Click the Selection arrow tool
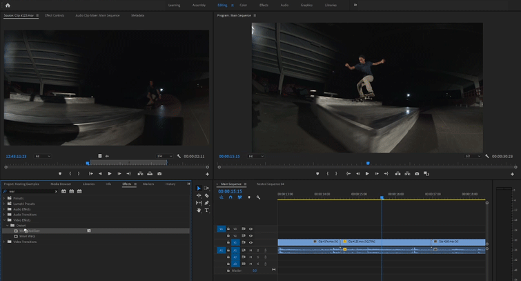Image resolution: width=521 pixels, height=281 pixels. point(199,188)
